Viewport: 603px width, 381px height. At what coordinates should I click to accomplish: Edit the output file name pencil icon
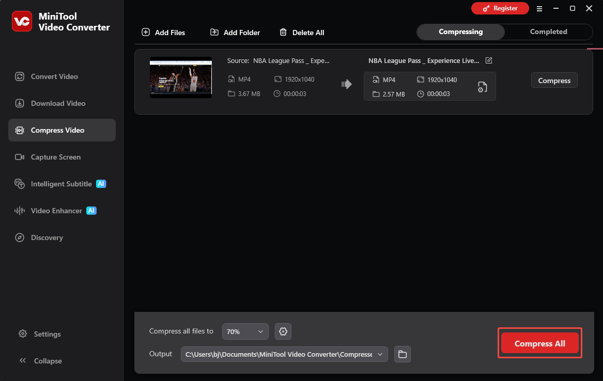pyautogui.click(x=489, y=60)
